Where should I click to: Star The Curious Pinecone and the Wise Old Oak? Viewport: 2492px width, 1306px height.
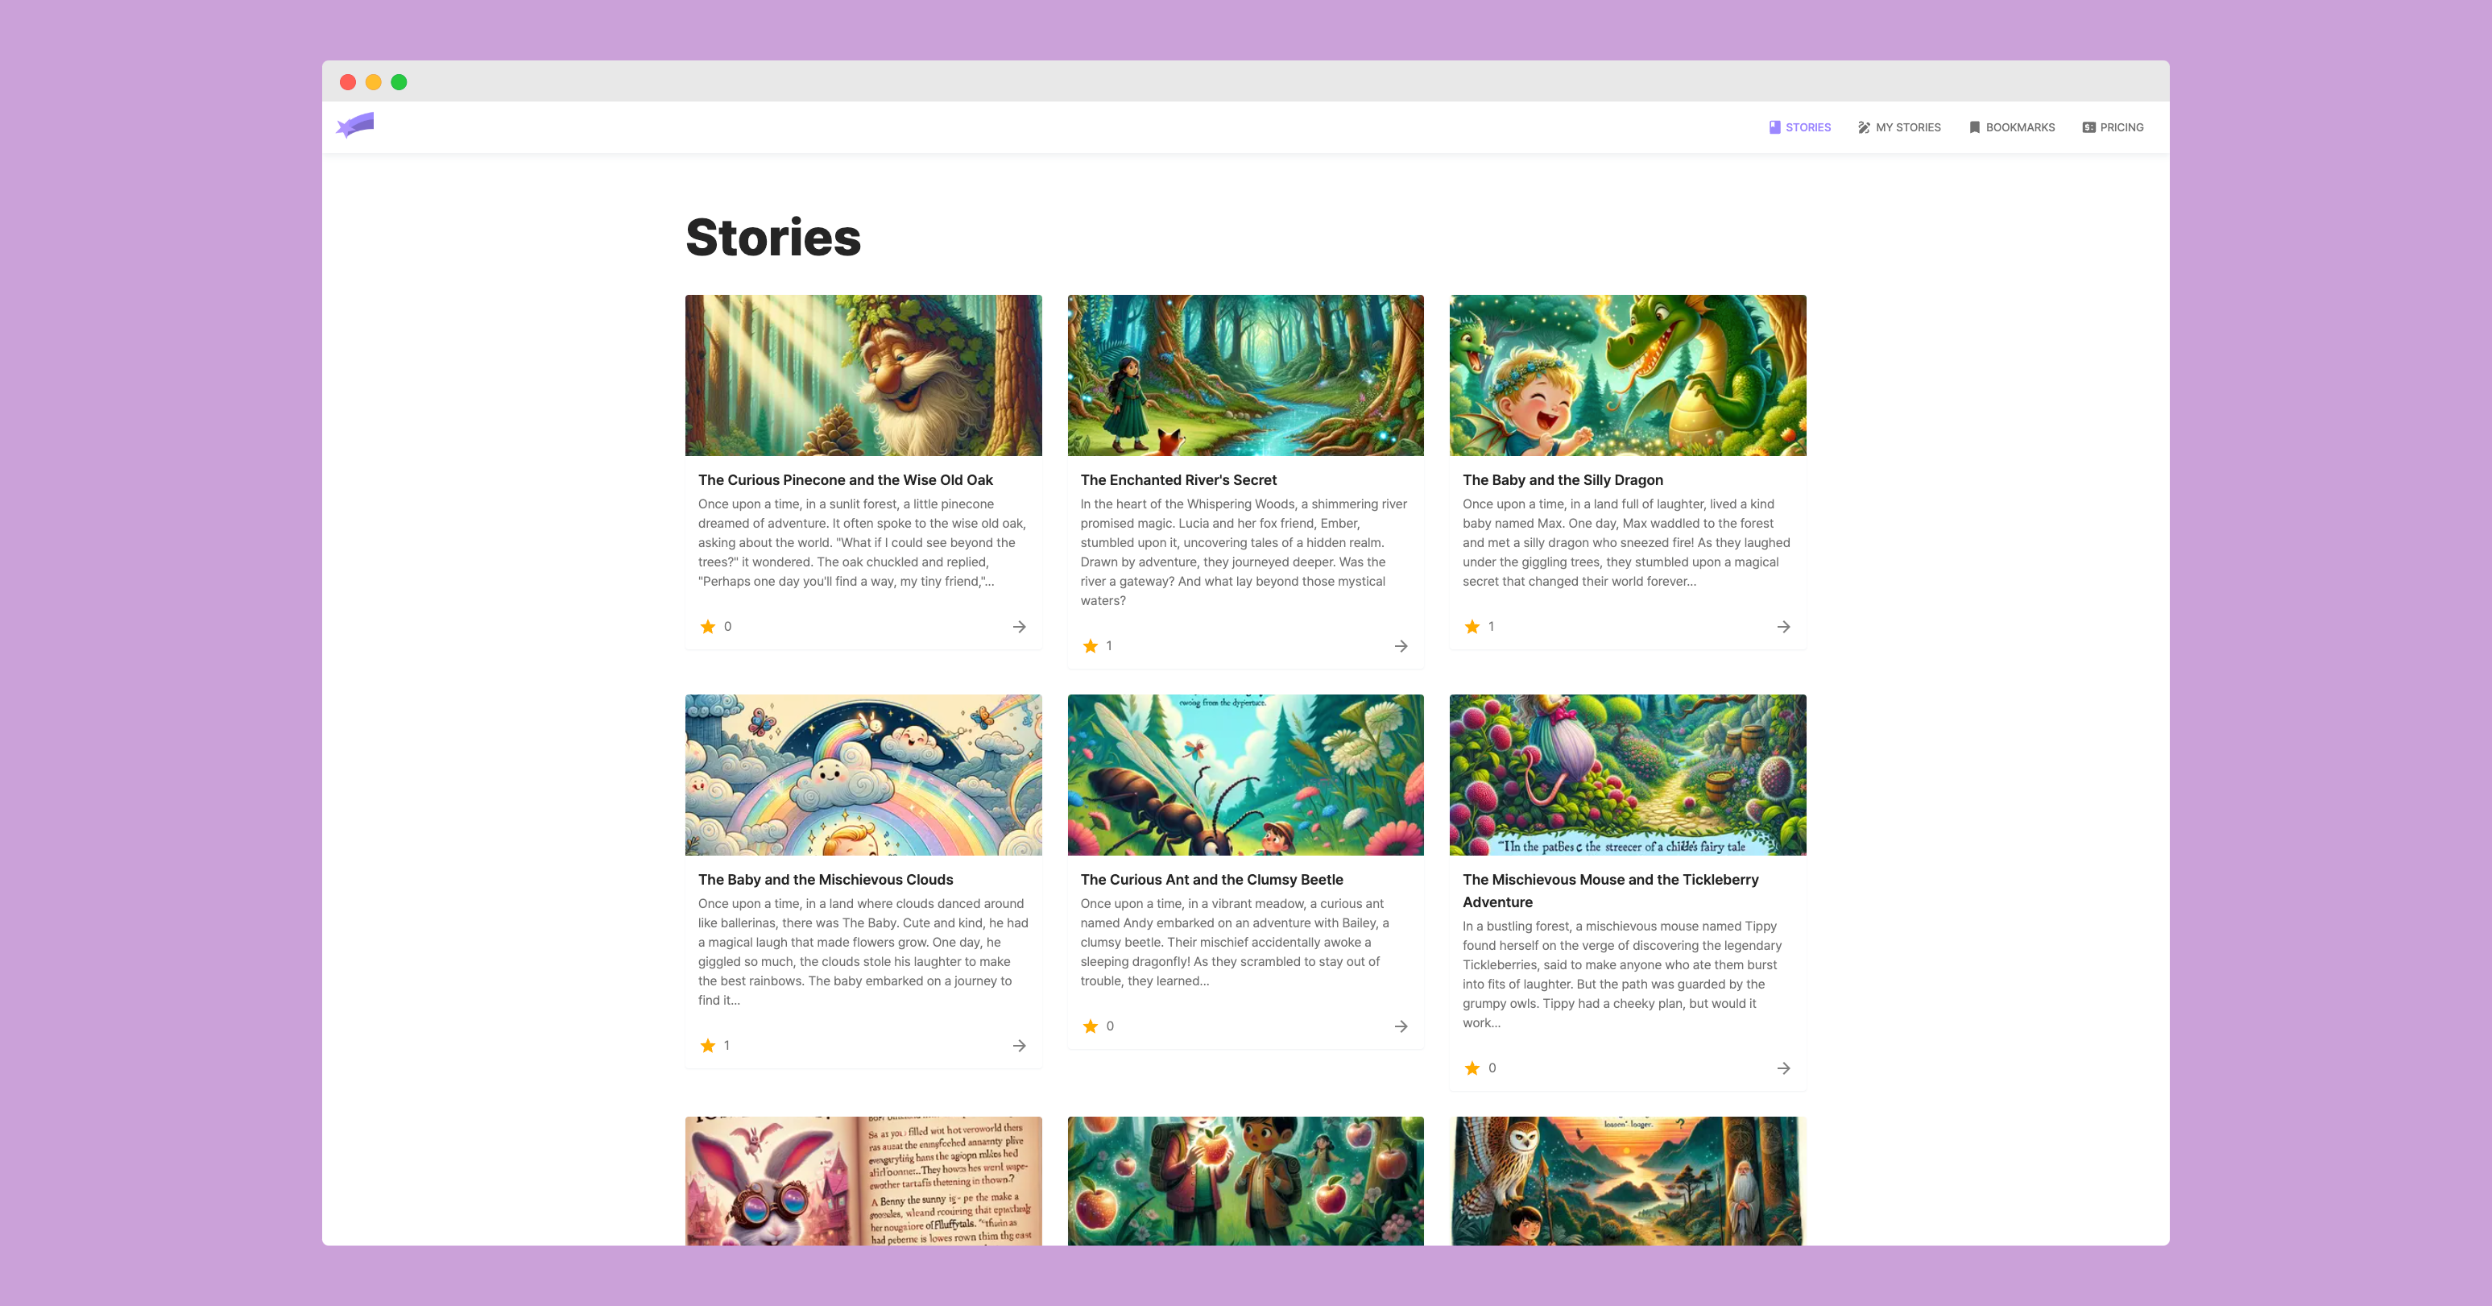[708, 627]
